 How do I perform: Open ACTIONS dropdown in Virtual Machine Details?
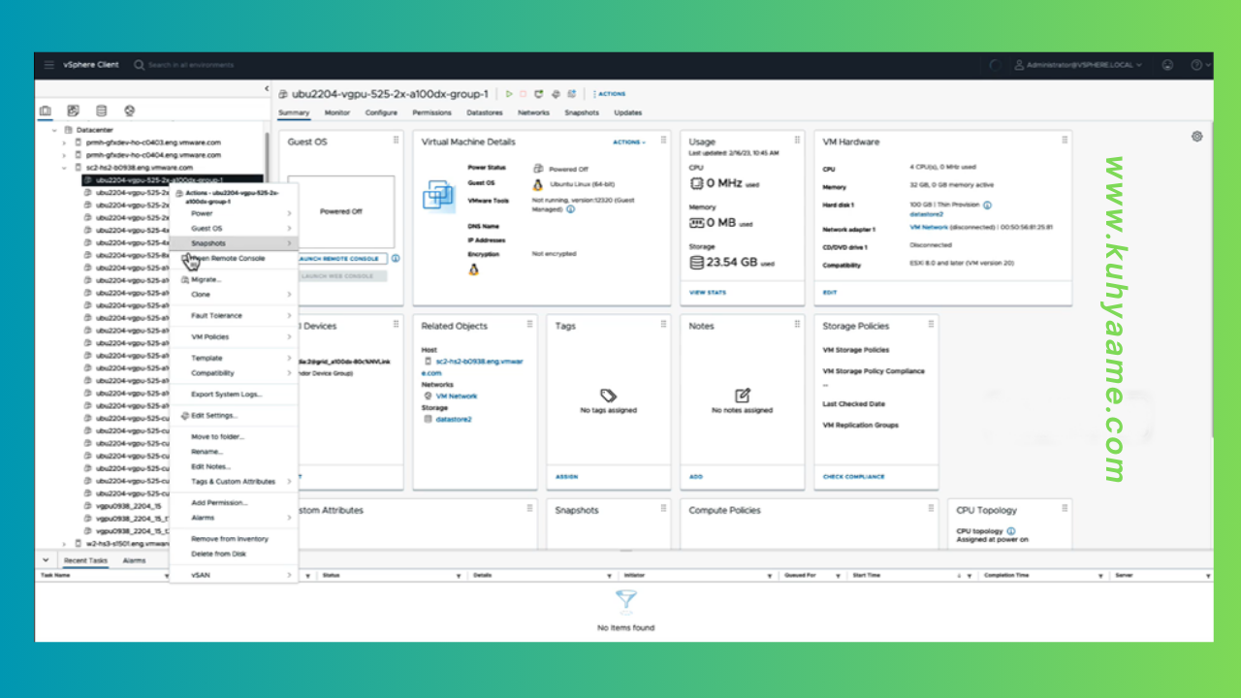(628, 143)
